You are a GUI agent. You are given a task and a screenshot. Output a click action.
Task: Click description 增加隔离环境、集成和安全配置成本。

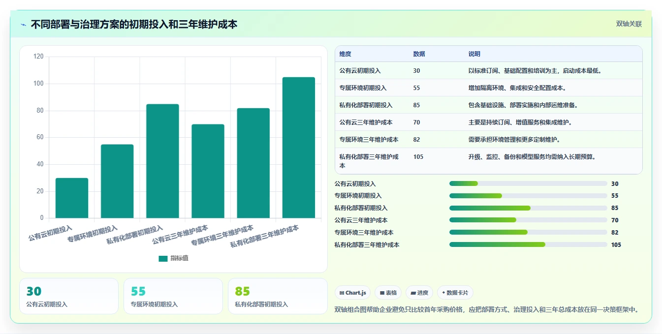click(517, 88)
